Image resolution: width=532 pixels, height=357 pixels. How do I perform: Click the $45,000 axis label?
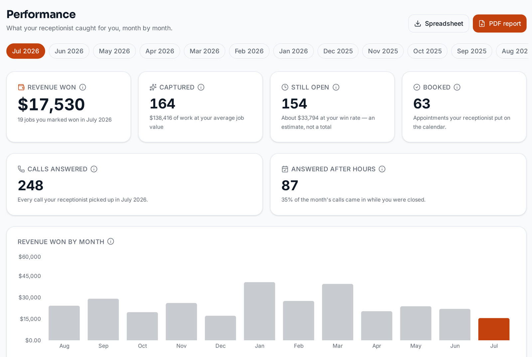[30, 276]
